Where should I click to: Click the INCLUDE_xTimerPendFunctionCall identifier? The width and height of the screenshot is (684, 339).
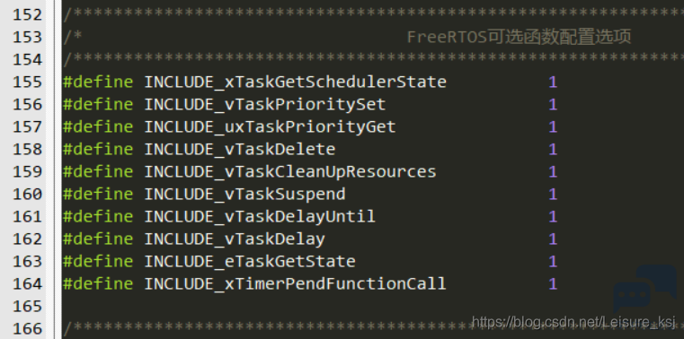(296, 283)
